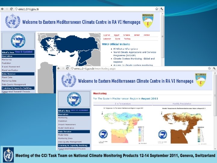Select What's New in homepage sidebar

[18, 52]
